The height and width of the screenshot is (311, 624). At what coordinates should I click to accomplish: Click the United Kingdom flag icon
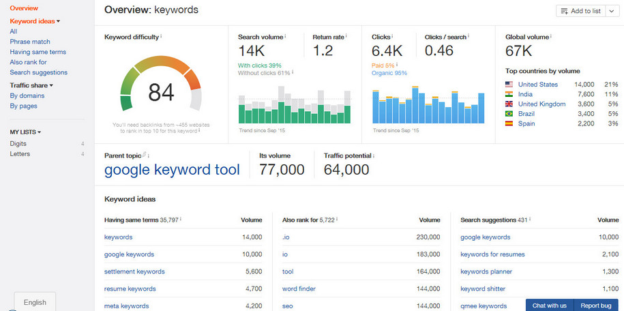pyautogui.click(x=509, y=104)
